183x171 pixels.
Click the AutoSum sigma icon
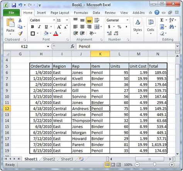coord(162,20)
